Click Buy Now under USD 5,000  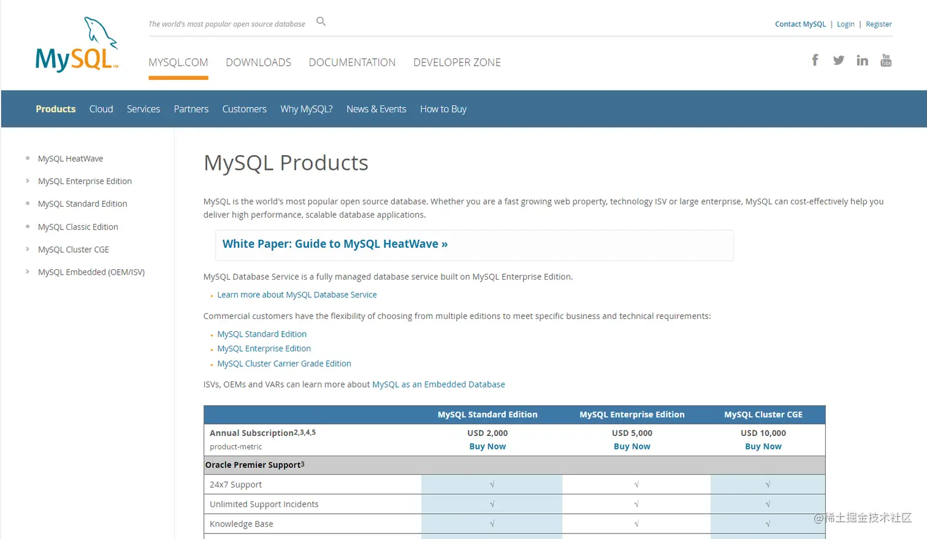(632, 446)
